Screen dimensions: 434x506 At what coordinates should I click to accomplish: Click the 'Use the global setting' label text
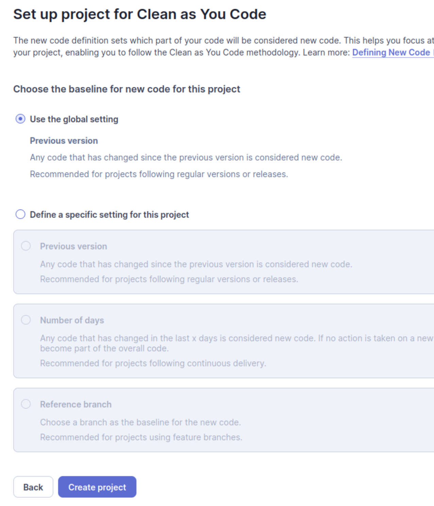click(74, 119)
